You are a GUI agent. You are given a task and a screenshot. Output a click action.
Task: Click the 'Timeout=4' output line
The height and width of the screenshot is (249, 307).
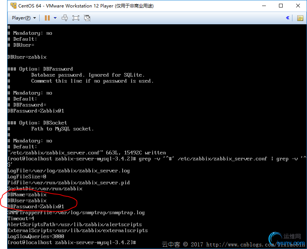click(x=21, y=218)
